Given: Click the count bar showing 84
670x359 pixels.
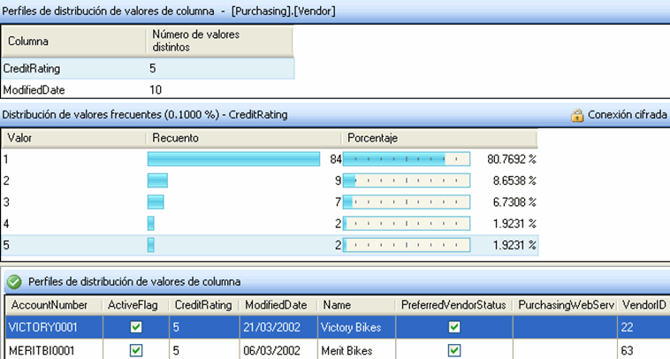Looking at the screenshot, I should tap(233, 159).
